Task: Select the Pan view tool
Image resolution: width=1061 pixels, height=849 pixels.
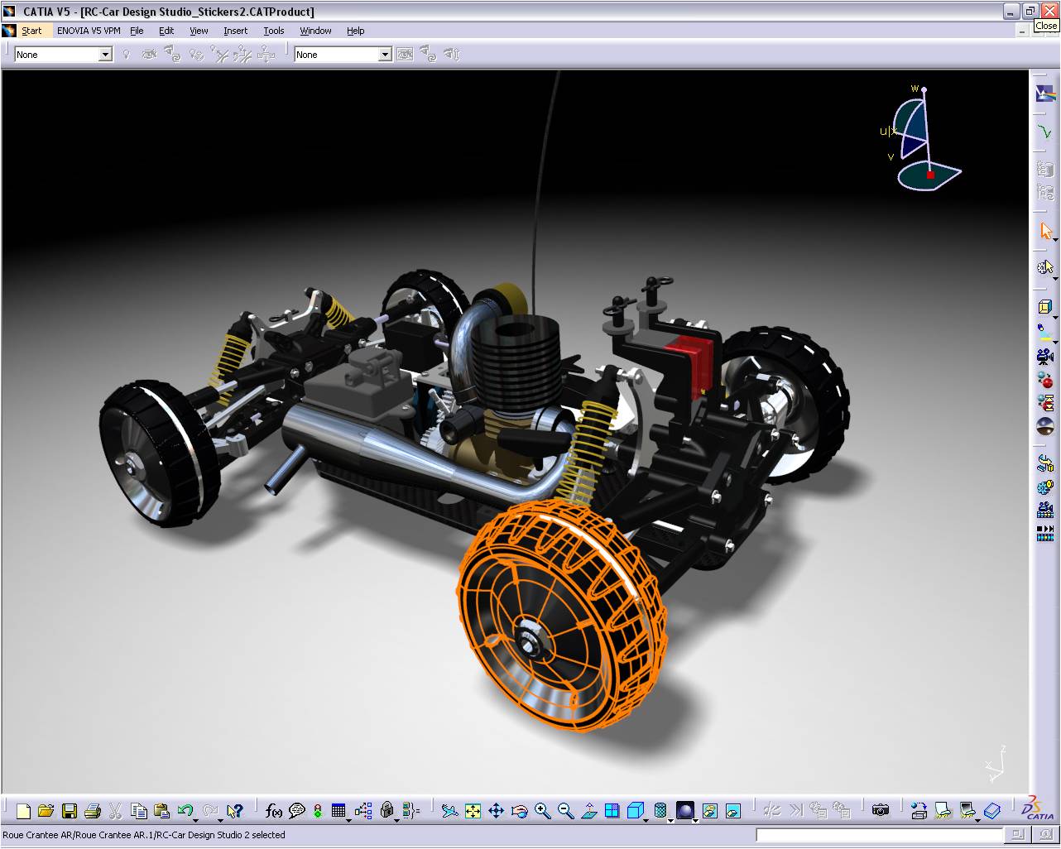Action: click(x=496, y=811)
